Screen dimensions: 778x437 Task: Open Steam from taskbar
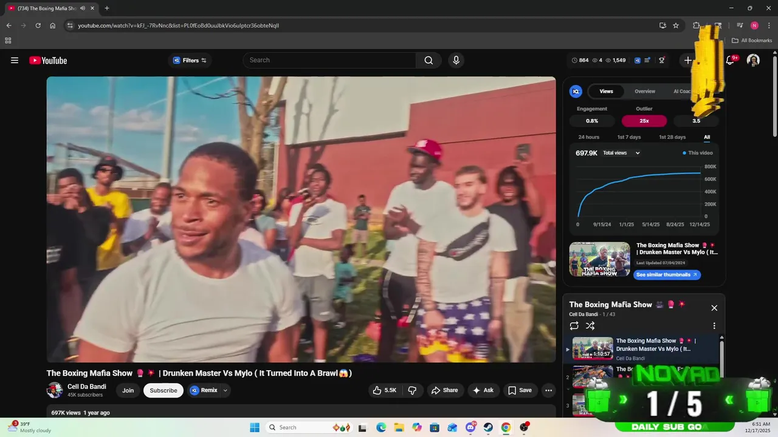click(488, 427)
